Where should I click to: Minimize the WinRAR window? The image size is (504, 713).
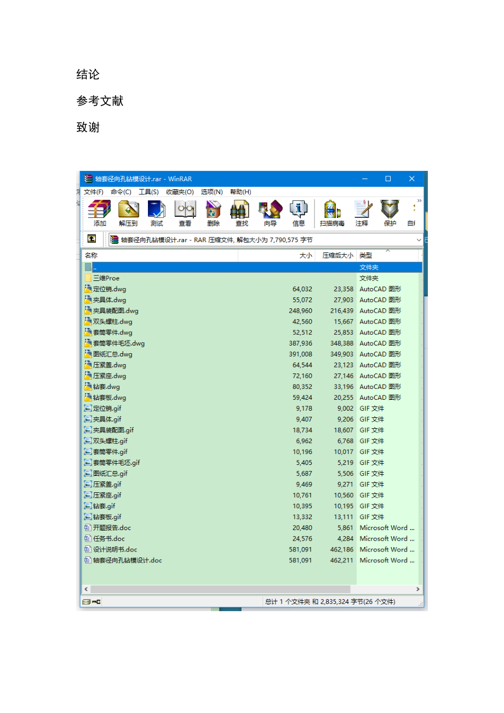click(364, 179)
